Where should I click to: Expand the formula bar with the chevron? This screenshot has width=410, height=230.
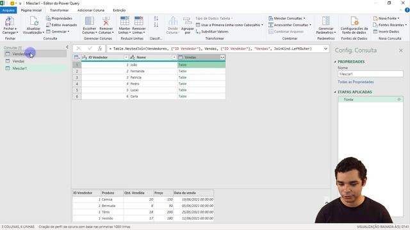point(325,49)
